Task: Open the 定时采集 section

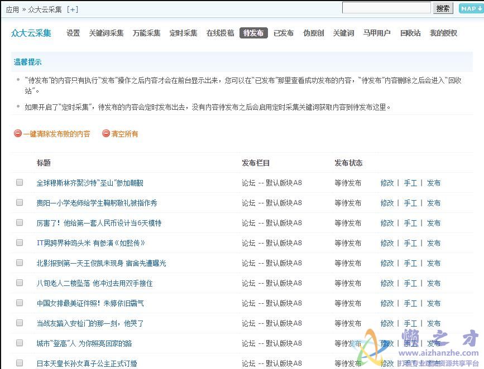Action: (183, 33)
